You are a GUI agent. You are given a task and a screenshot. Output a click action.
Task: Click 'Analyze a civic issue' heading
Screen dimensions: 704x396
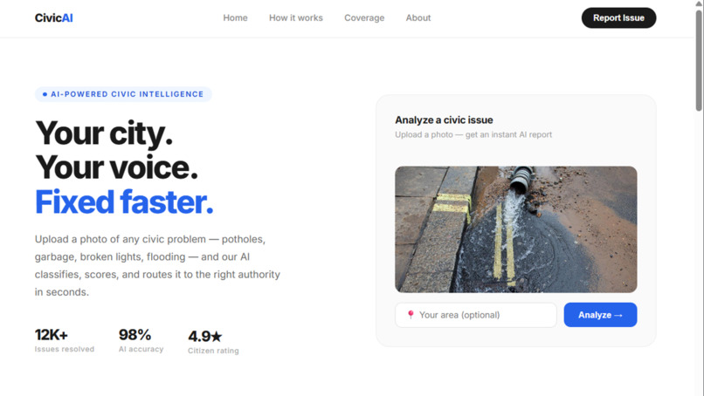click(444, 120)
